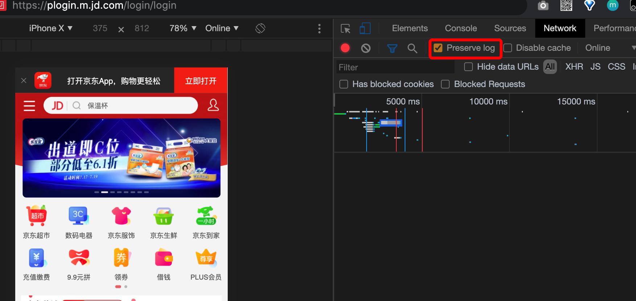Switch to the Console tab
Image resolution: width=636 pixels, height=301 pixels.
pos(461,28)
